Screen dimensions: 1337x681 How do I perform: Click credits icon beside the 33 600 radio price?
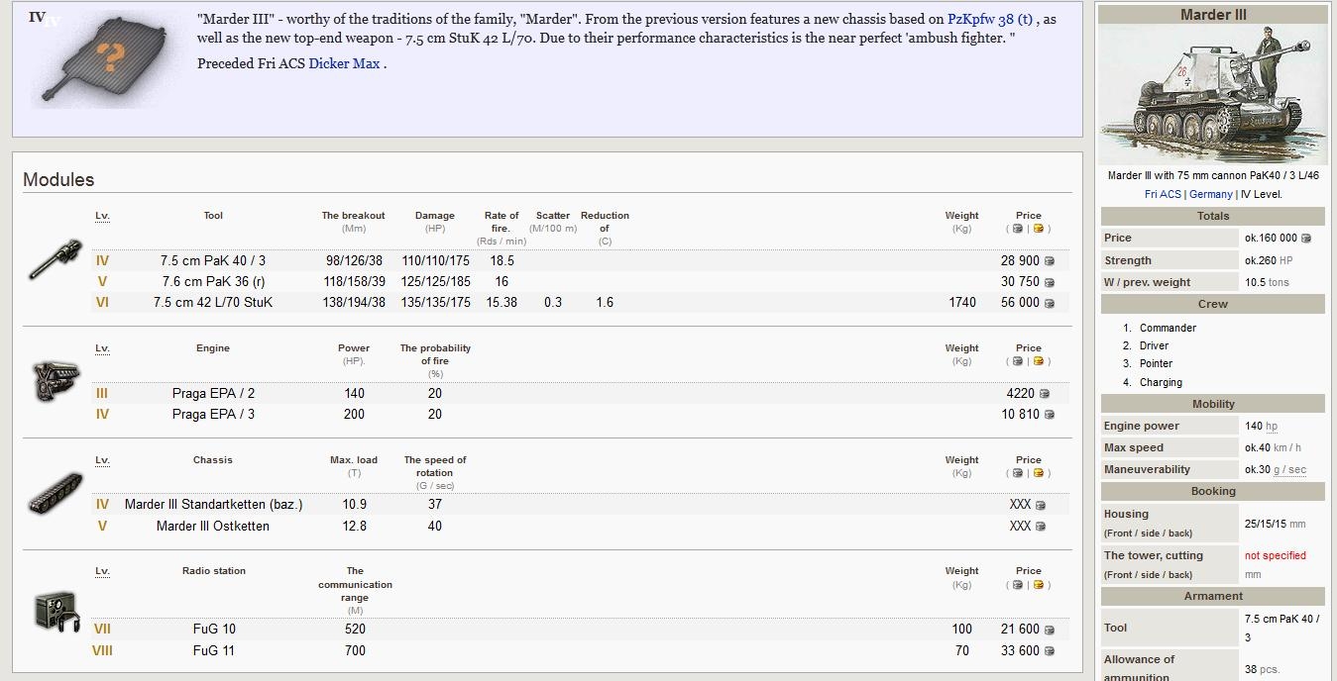pos(1049,651)
